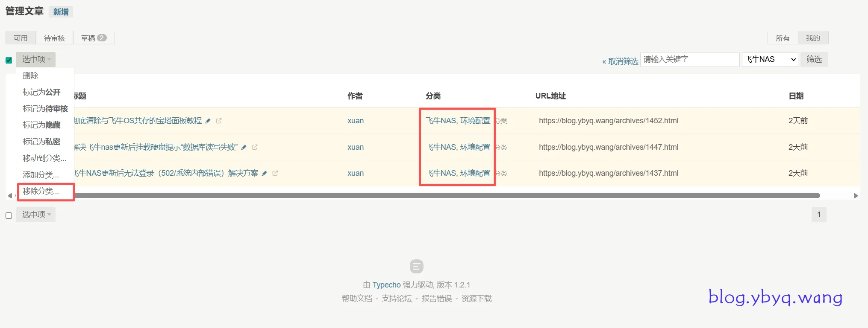Viewport: 868px width, 328px height.
Task: Expand the top 选中项 dropdown button
Action: point(36,59)
